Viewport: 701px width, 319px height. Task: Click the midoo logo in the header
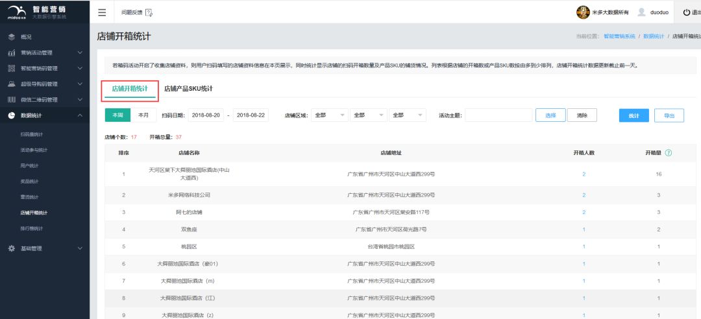[x=18, y=12]
